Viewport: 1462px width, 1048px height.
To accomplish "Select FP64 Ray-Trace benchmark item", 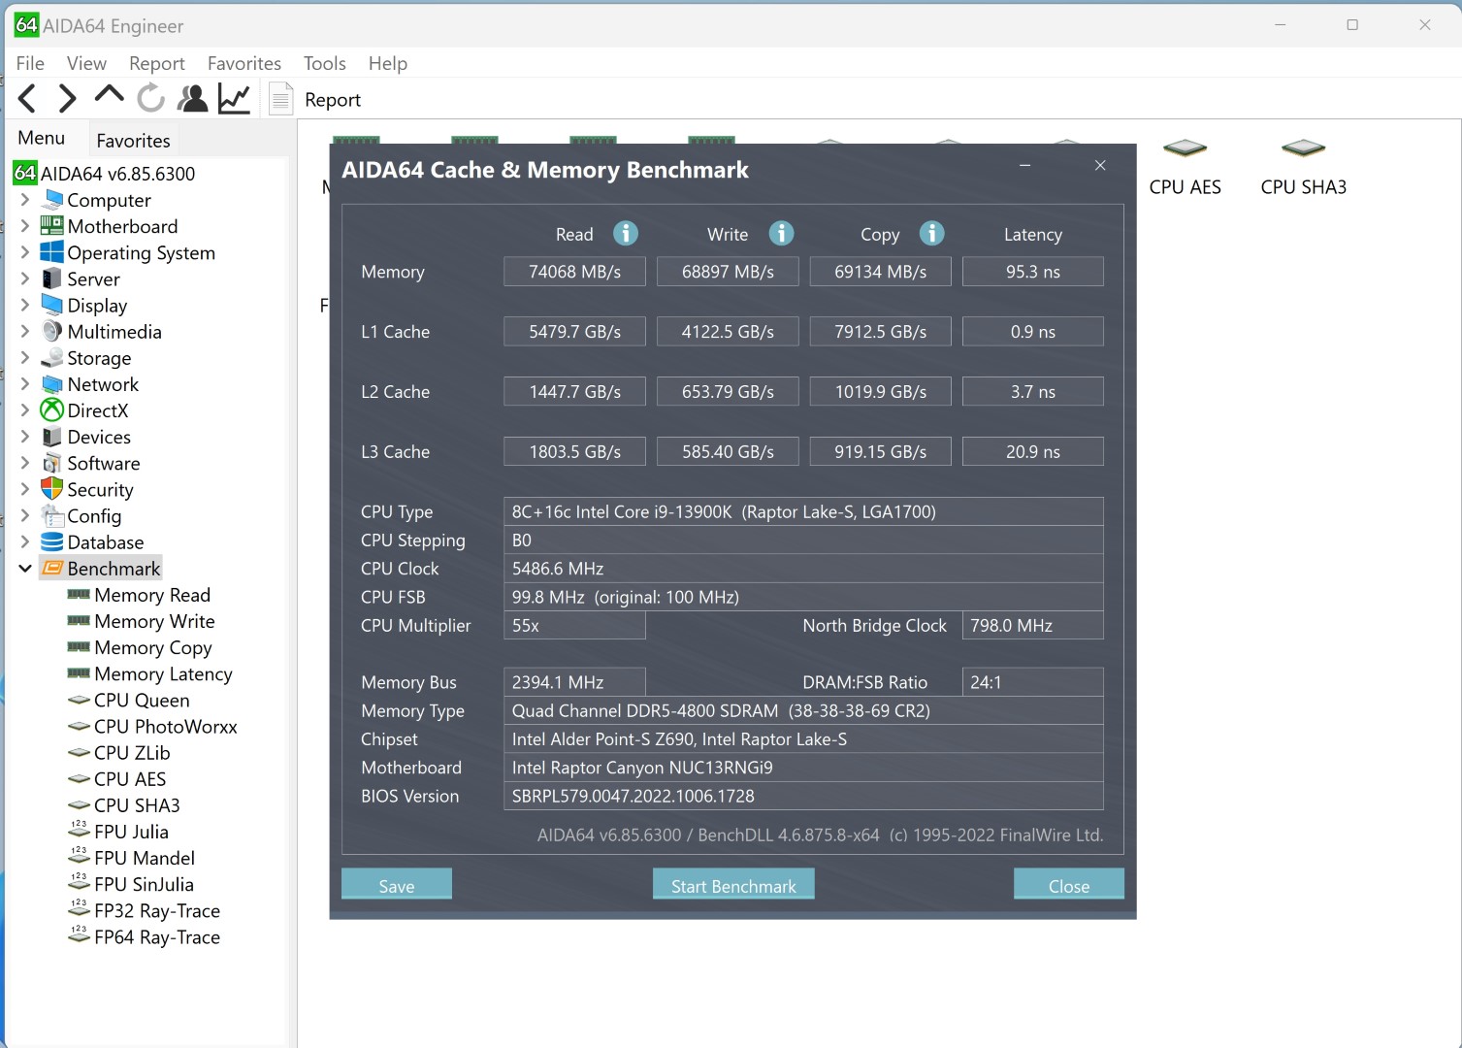I will click(x=157, y=936).
